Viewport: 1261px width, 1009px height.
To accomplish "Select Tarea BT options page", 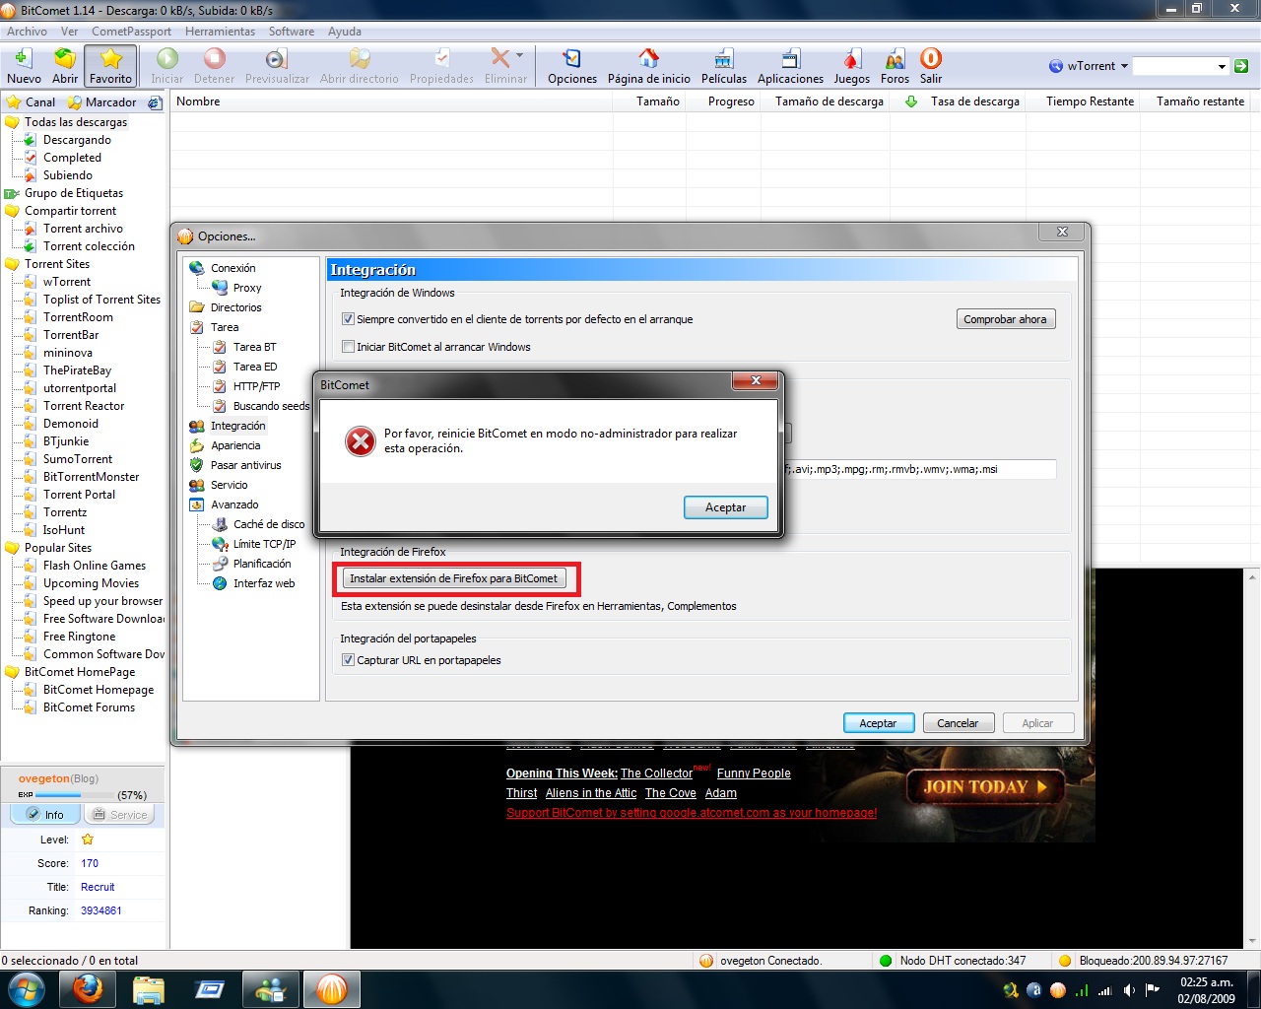I will tap(255, 347).
